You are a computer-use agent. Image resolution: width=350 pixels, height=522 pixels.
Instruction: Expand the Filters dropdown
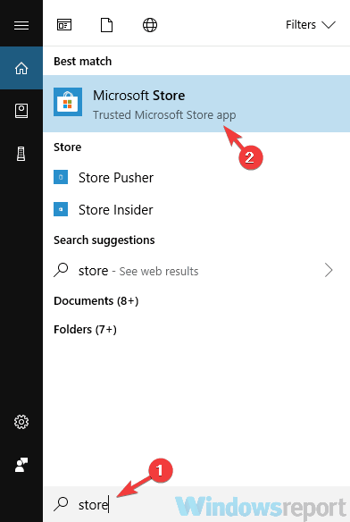pyautogui.click(x=311, y=25)
